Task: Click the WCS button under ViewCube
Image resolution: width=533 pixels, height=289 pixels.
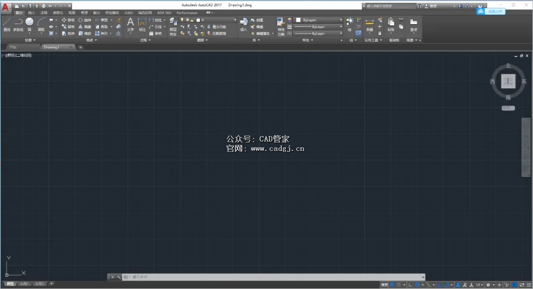Action: 508,108
